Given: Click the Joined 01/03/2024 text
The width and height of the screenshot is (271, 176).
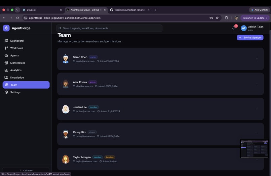Looking at the screenshot, I should coord(110,111).
